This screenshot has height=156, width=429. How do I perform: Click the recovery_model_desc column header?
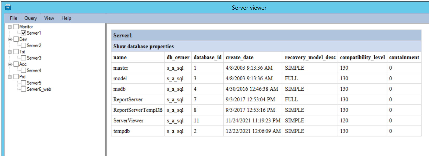(310, 57)
